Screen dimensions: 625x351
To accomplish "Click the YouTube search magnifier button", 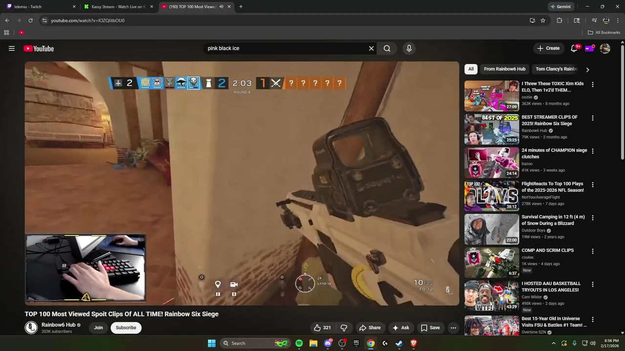I will coord(387,48).
